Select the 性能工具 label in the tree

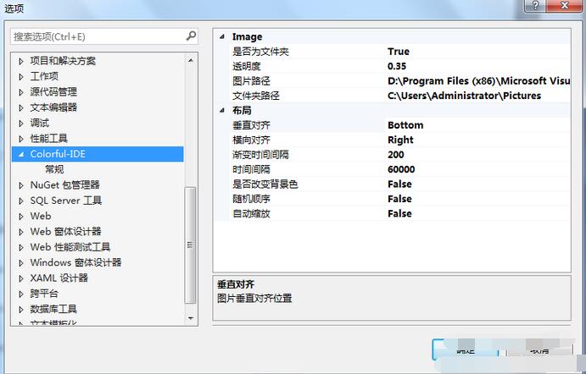tap(48, 138)
